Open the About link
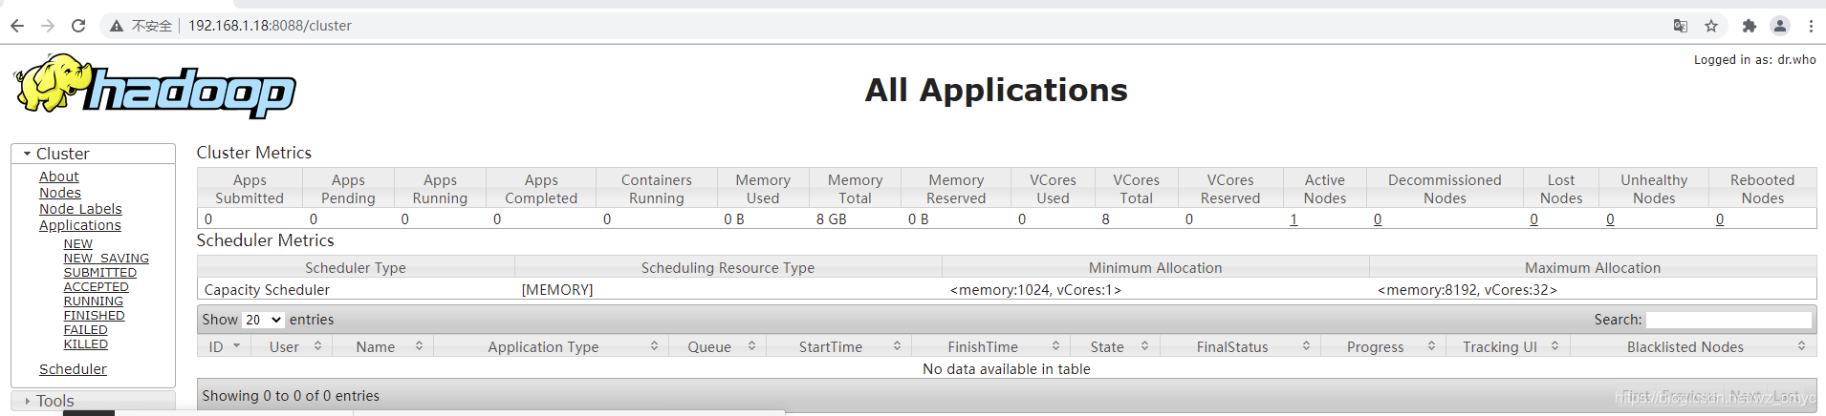The width and height of the screenshot is (1826, 416). [59, 177]
